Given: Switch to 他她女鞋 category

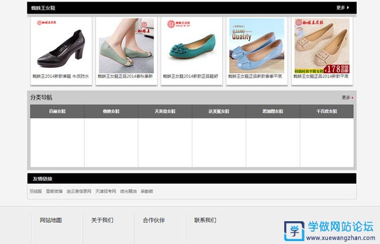Looking at the screenshot, I should tap(111, 111).
